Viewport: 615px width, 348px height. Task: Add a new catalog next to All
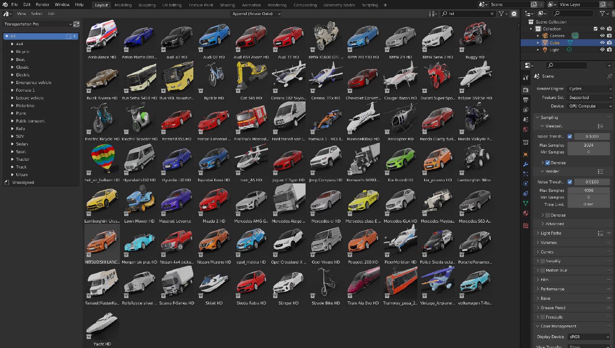coord(75,36)
